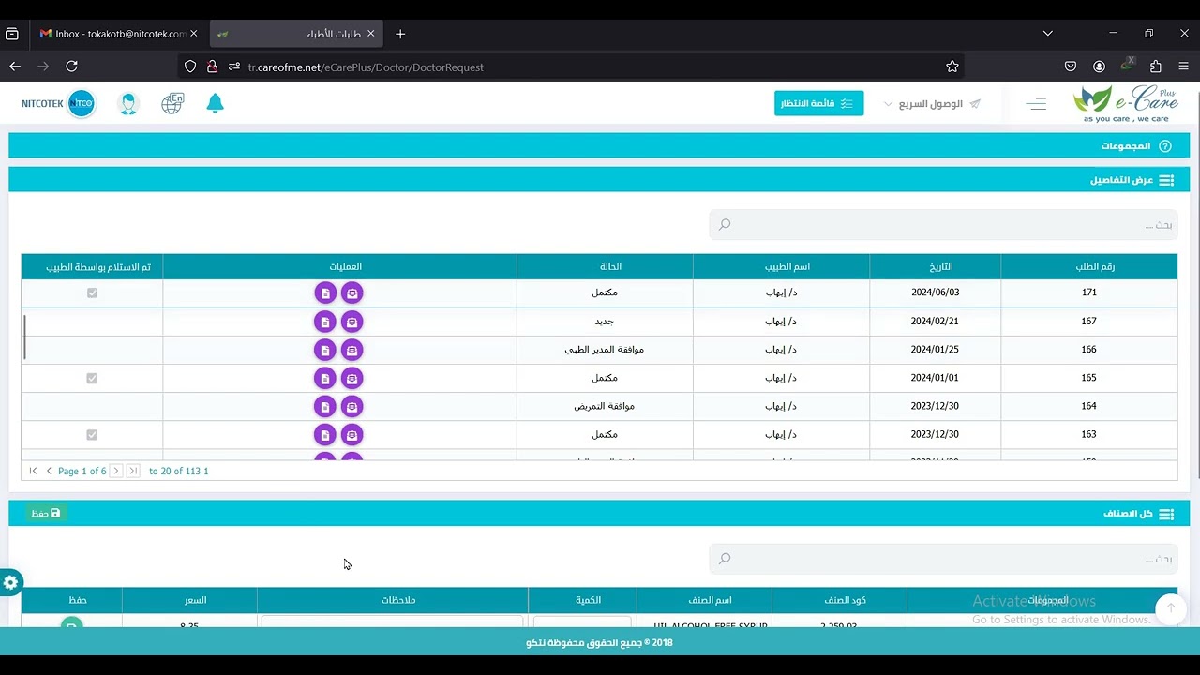Viewport: 1200px width, 675px height.
Task: Click search magnifier in items search bar
Action: click(725, 559)
